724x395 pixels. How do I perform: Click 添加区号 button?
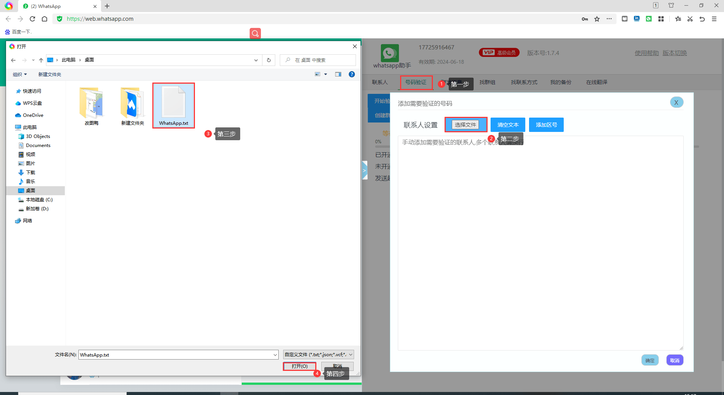tap(546, 125)
